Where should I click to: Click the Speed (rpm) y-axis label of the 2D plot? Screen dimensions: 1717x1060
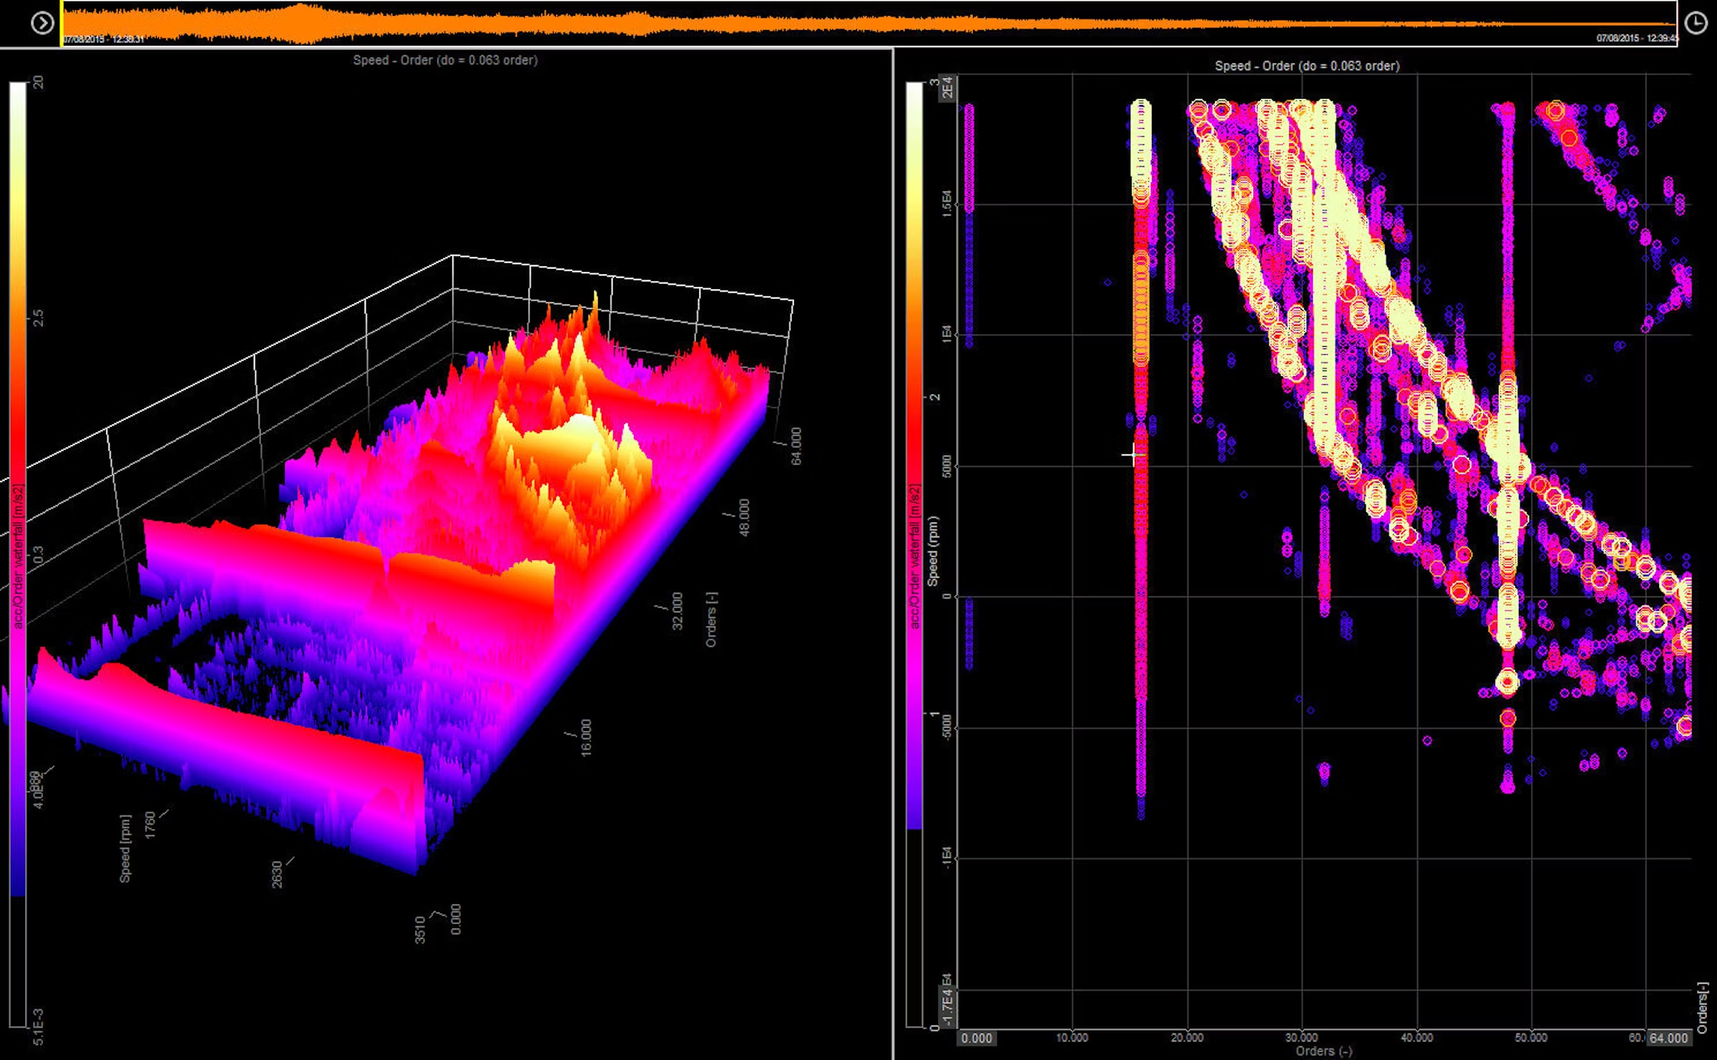(932, 551)
